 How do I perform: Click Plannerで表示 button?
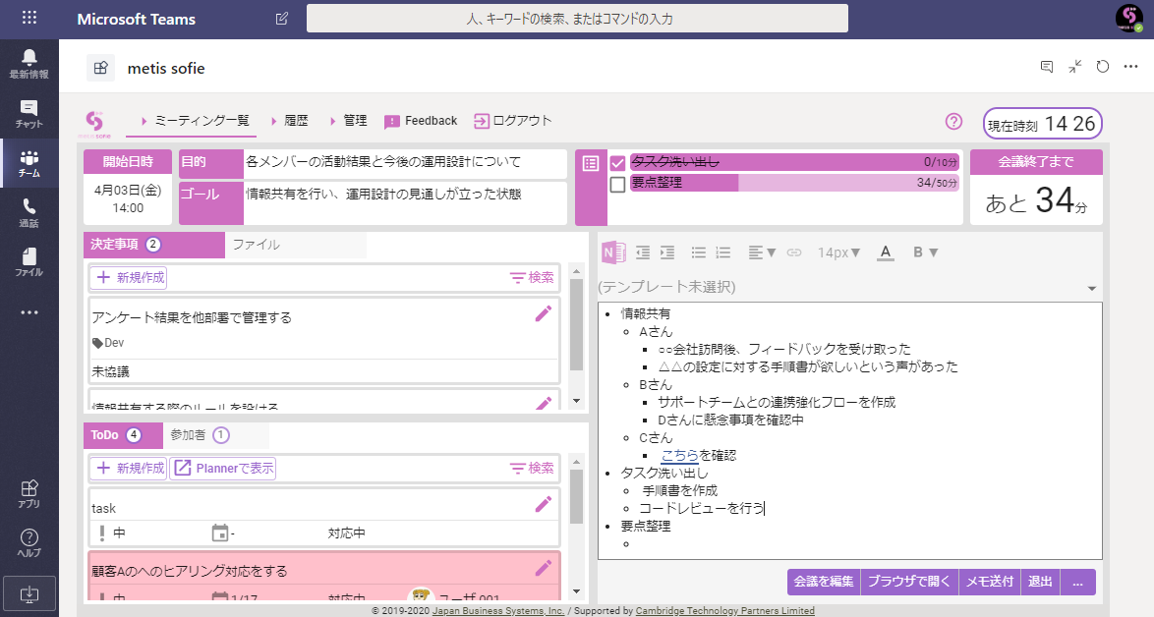(x=223, y=468)
